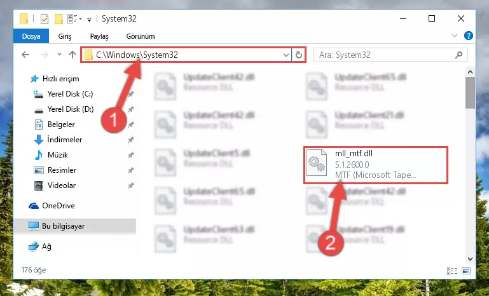
Task: Click the search magnifier icon
Action: coord(458,55)
